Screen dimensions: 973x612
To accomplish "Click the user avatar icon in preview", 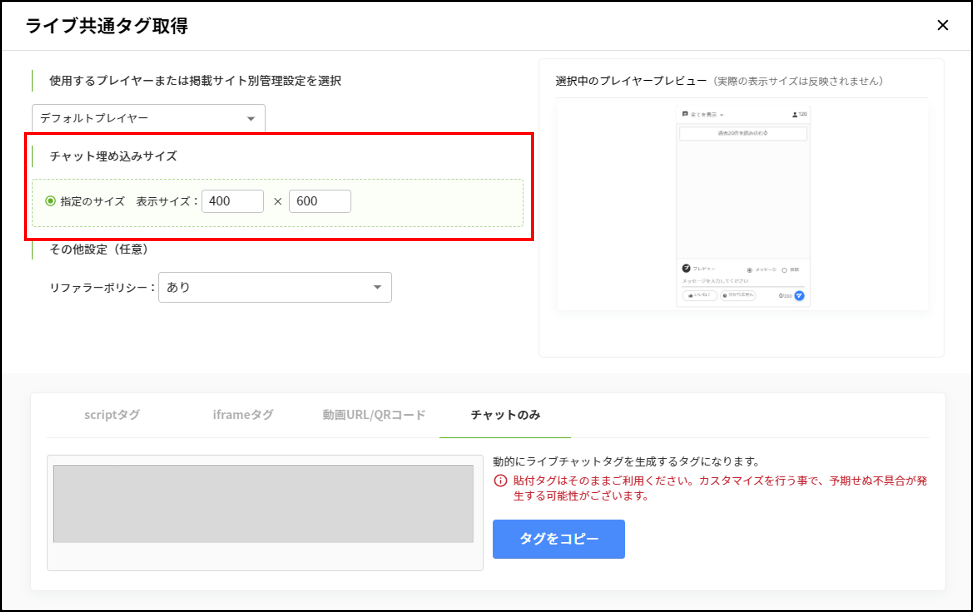I will [x=686, y=268].
